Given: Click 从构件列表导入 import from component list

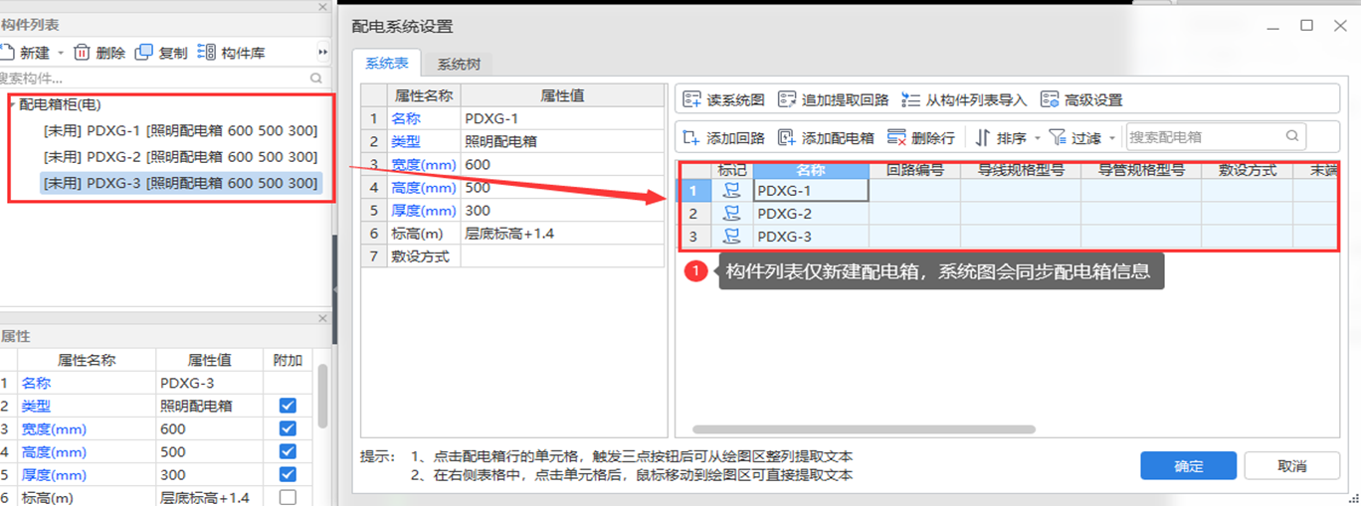Looking at the screenshot, I should click(963, 99).
